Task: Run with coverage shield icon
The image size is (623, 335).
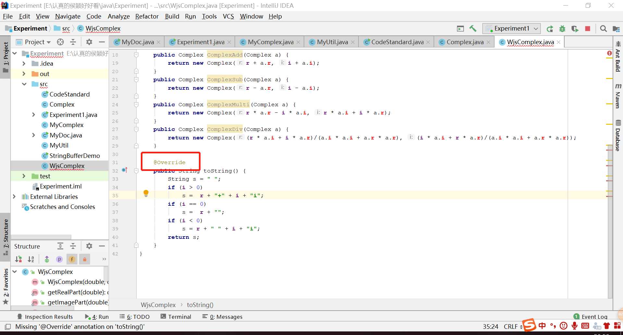Action: (x=575, y=29)
